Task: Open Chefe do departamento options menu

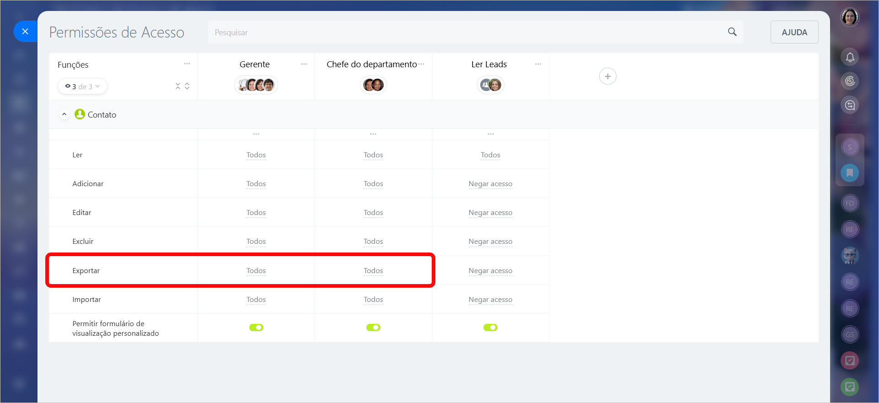Action: click(421, 64)
